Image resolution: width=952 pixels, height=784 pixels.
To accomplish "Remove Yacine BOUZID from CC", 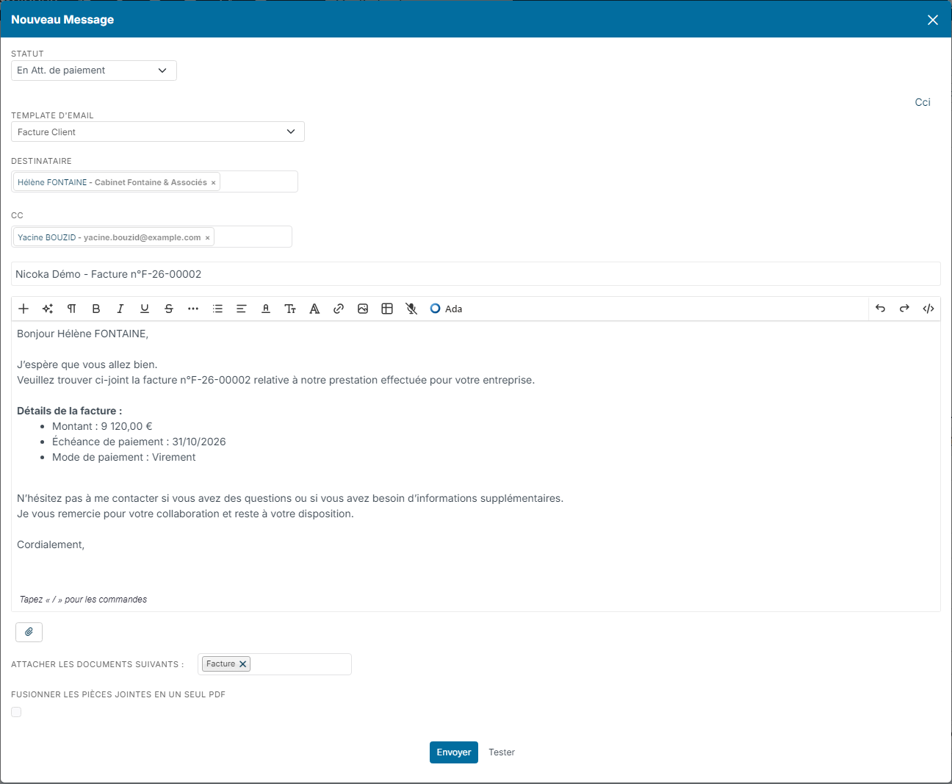I will pyautogui.click(x=207, y=238).
